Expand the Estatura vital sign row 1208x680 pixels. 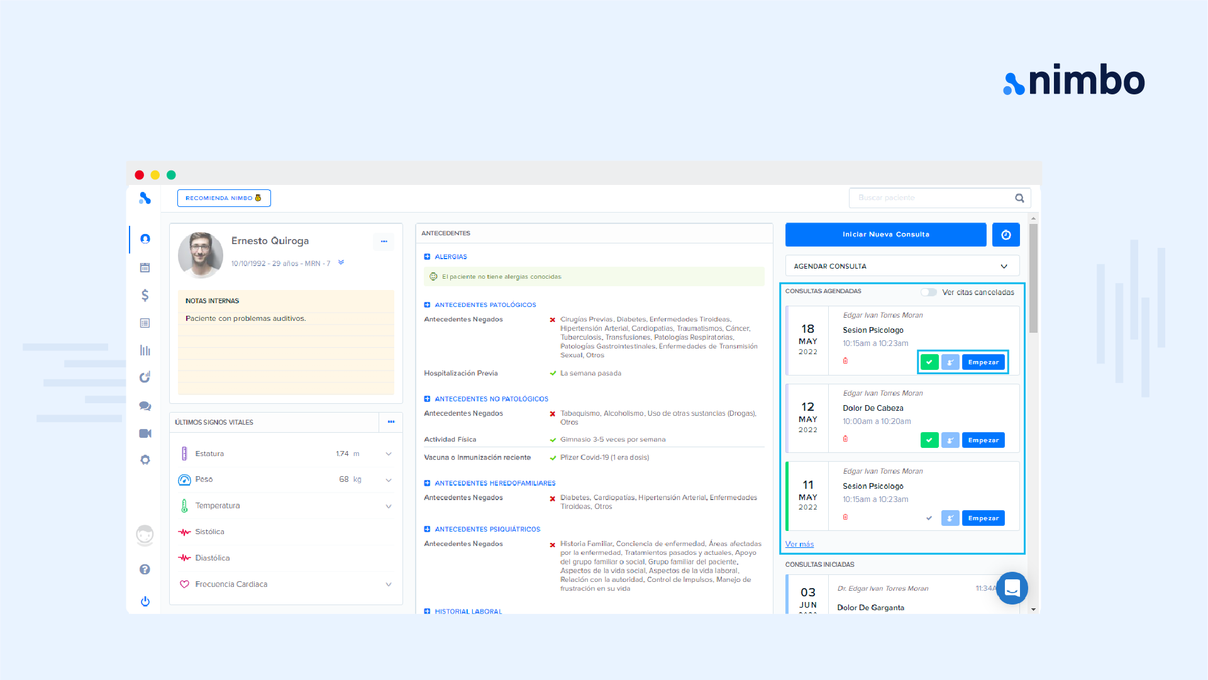pos(388,454)
